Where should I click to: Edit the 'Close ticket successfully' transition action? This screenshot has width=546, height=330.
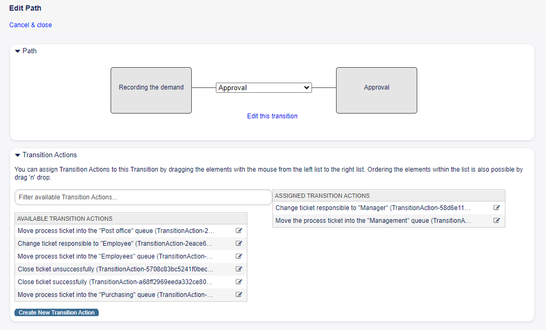point(239,281)
